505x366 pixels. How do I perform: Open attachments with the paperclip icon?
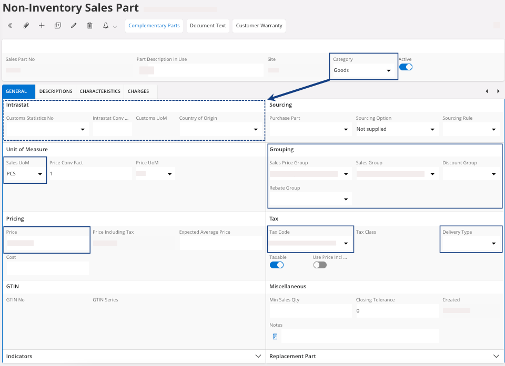click(x=26, y=26)
